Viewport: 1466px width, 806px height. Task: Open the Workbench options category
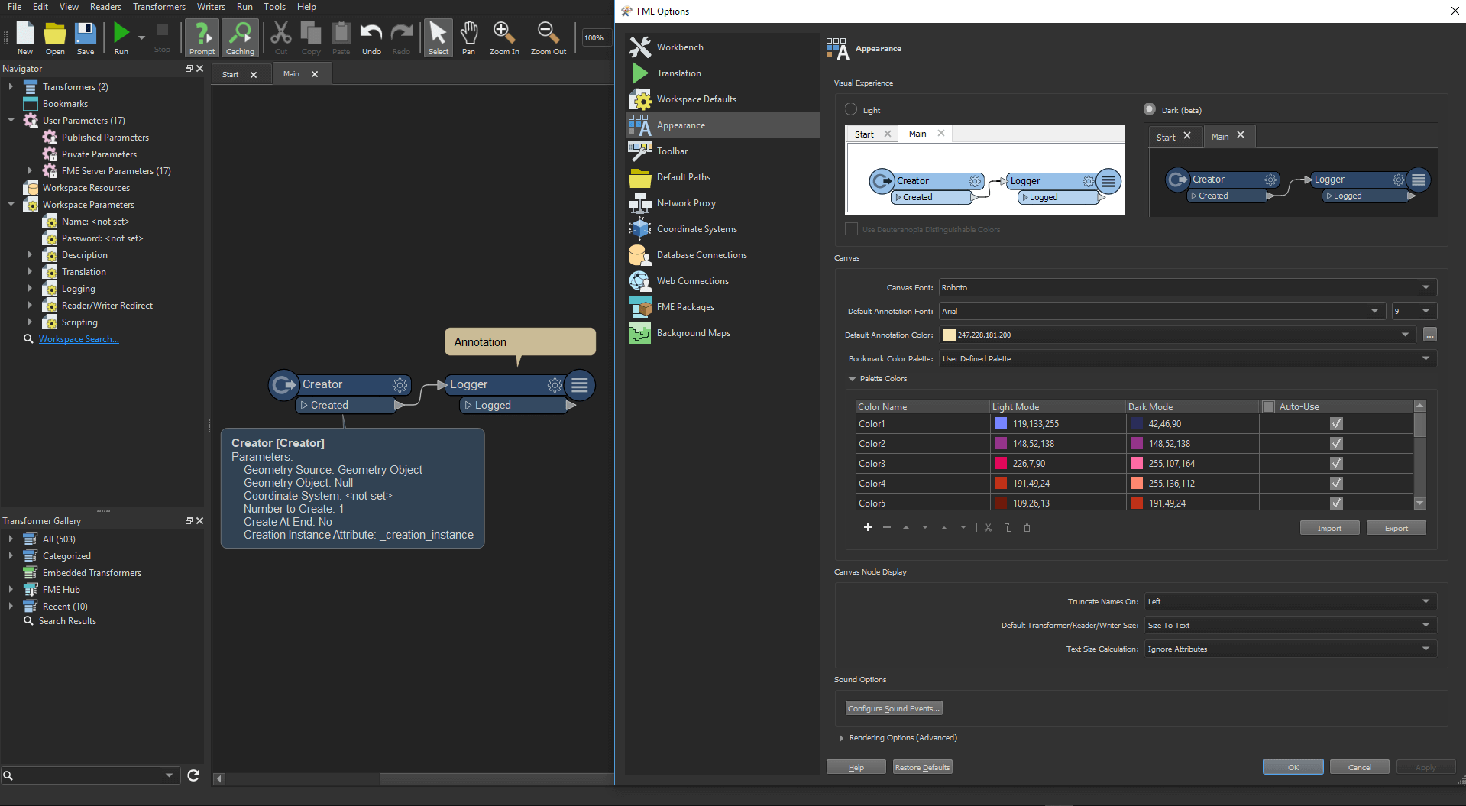(722, 47)
